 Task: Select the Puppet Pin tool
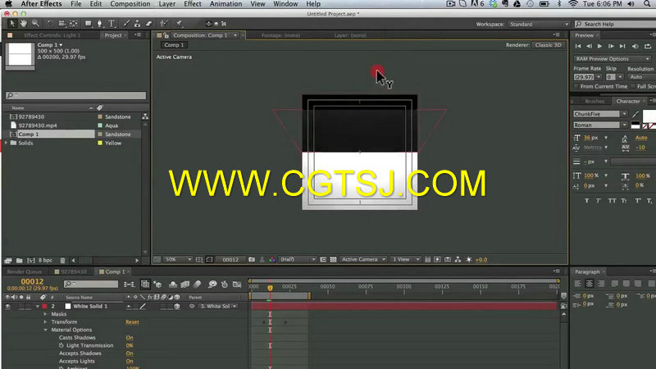pos(179,24)
